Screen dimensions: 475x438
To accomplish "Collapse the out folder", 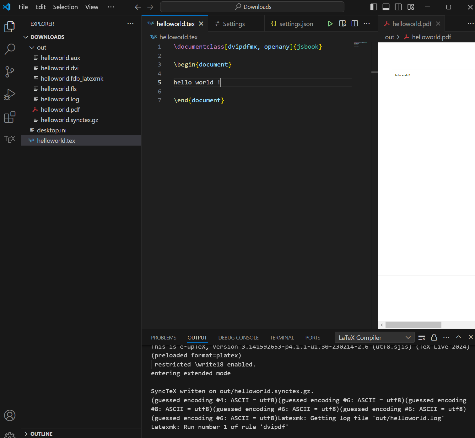I will [x=32, y=47].
